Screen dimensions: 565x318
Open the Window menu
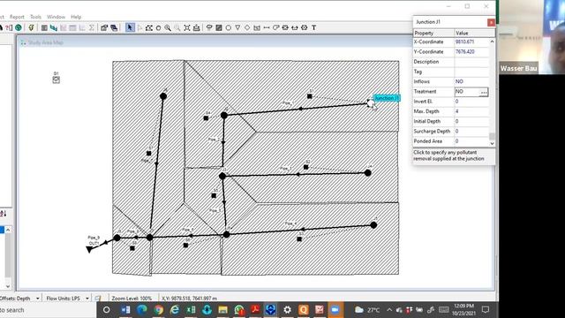click(56, 17)
